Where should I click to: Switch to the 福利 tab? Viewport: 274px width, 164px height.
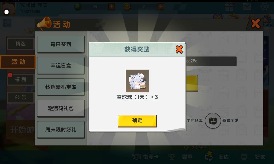point(21,80)
